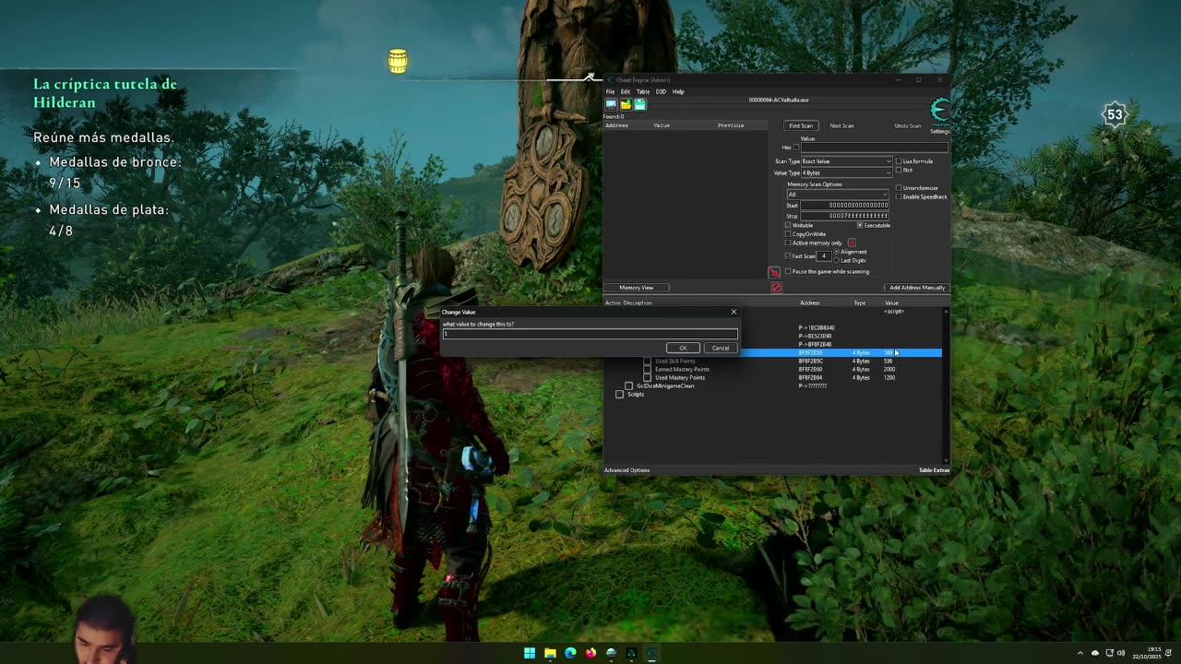This screenshot has width=1181, height=664.
Task: Open Scan Type Exact Value dropdown
Action: (846, 161)
